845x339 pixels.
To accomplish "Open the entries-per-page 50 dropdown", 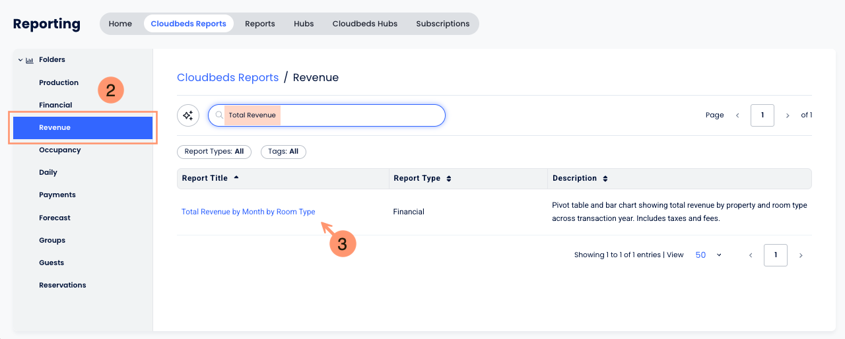I will pyautogui.click(x=708, y=255).
